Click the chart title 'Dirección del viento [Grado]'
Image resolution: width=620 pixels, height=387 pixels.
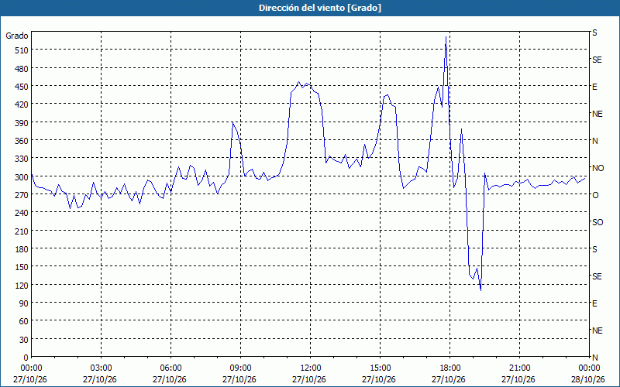click(x=320, y=8)
